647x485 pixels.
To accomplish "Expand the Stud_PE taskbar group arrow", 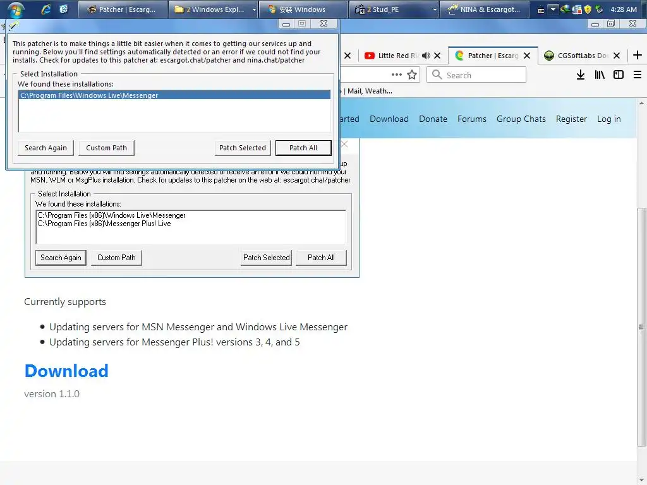I will click(x=435, y=9).
